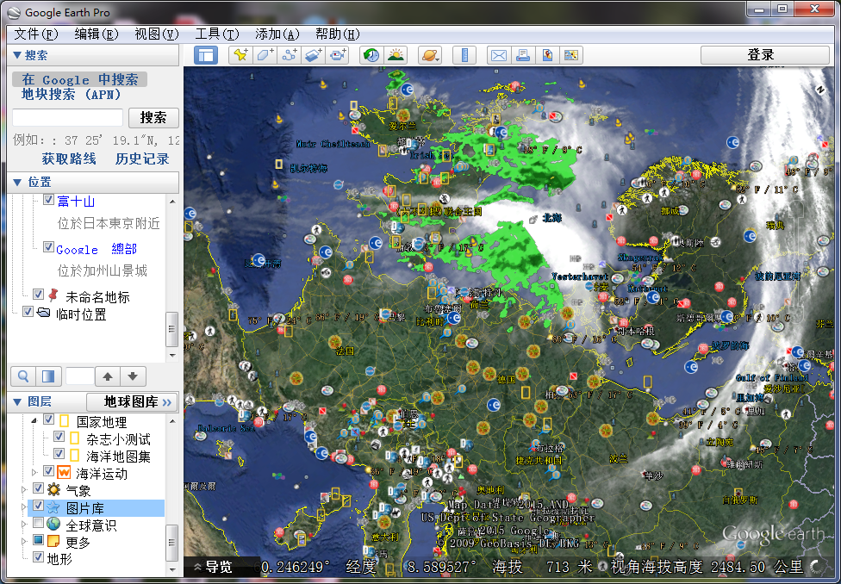
Task: Toggle the 临时位置 checkbox
Action: 28,312
